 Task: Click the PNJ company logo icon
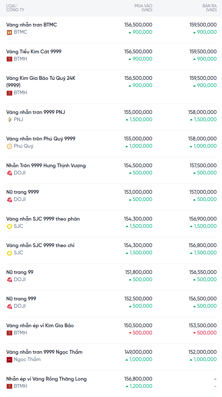(x=9, y=120)
